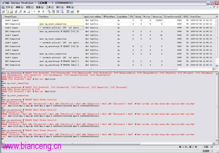This screenshot has width=219, height=153.
Task: Click the "FROM [dbo].[Orders] AS [t0]" line
Action: pyautogui.click(x=17, y=77)
